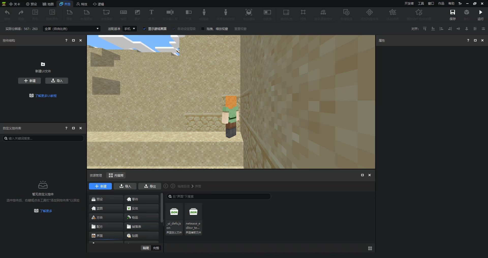Viewport: 488px width, 258px height.
Task: Click 导入 button in widget structure panel
Action: click(x=57, y=81)
